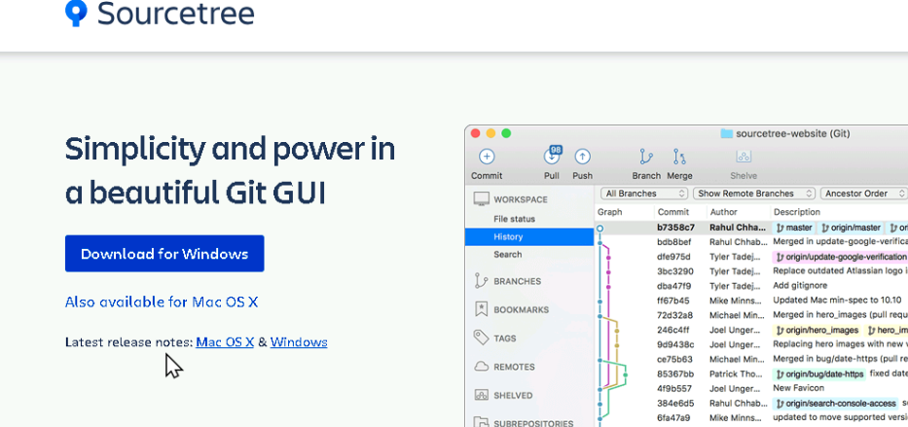
Task: Click the red close window button
Action: pos(476,133)
